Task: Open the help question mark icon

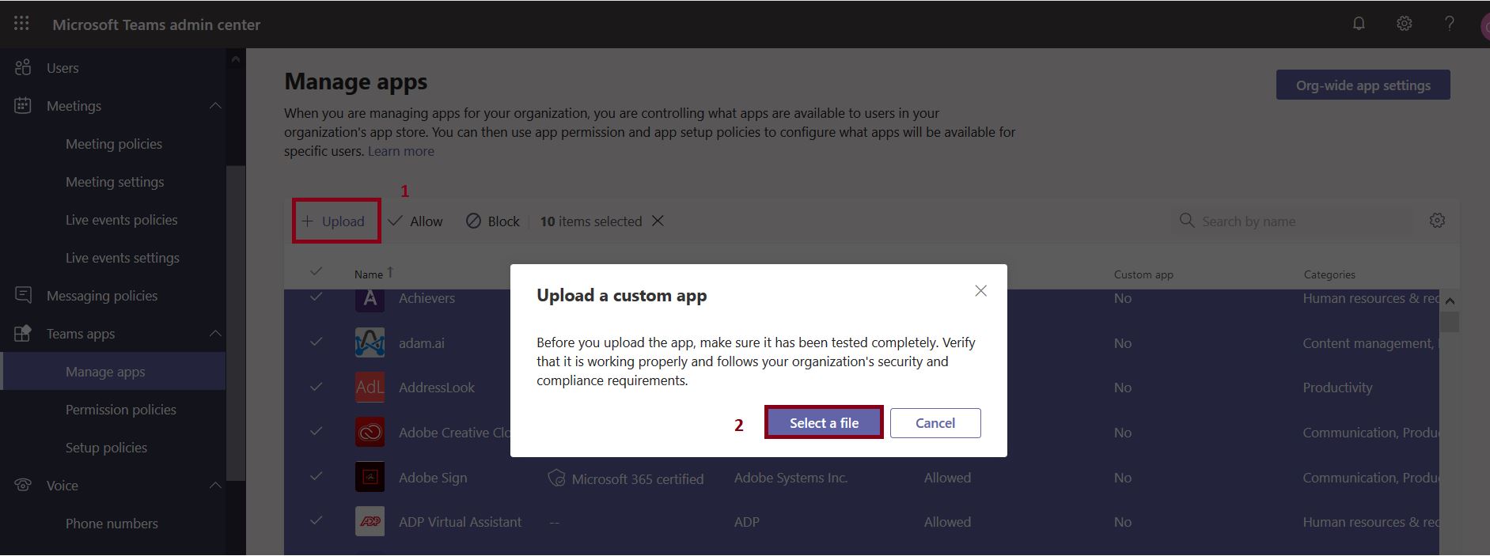Action: [1450, 24]
